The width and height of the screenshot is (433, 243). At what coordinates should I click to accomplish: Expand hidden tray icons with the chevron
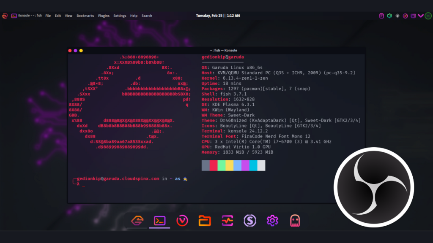[x=421, y=16]
